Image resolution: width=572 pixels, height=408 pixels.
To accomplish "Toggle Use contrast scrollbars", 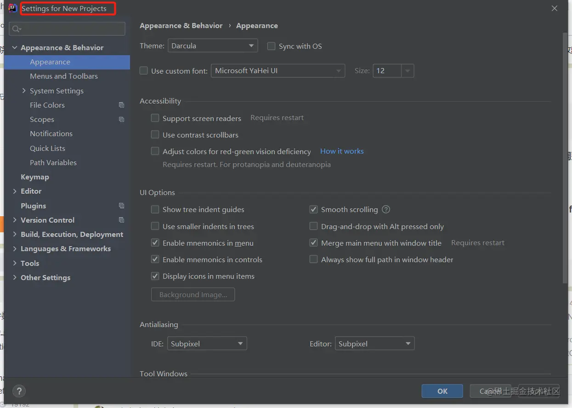I will 155,135.
